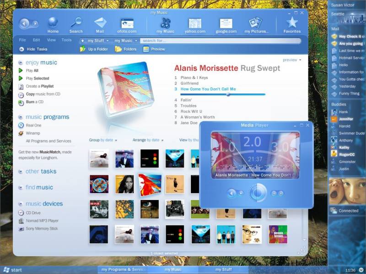Toggle the Folders pane
Viewport: 366px width, 274px height.
click(x=125, y=49)
